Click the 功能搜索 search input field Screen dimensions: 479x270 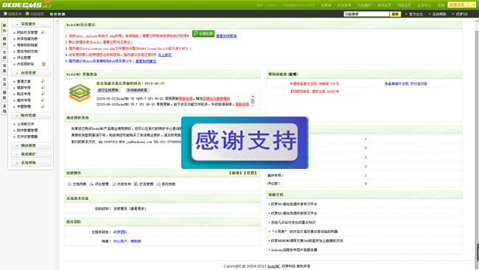[x=366, y=14]
